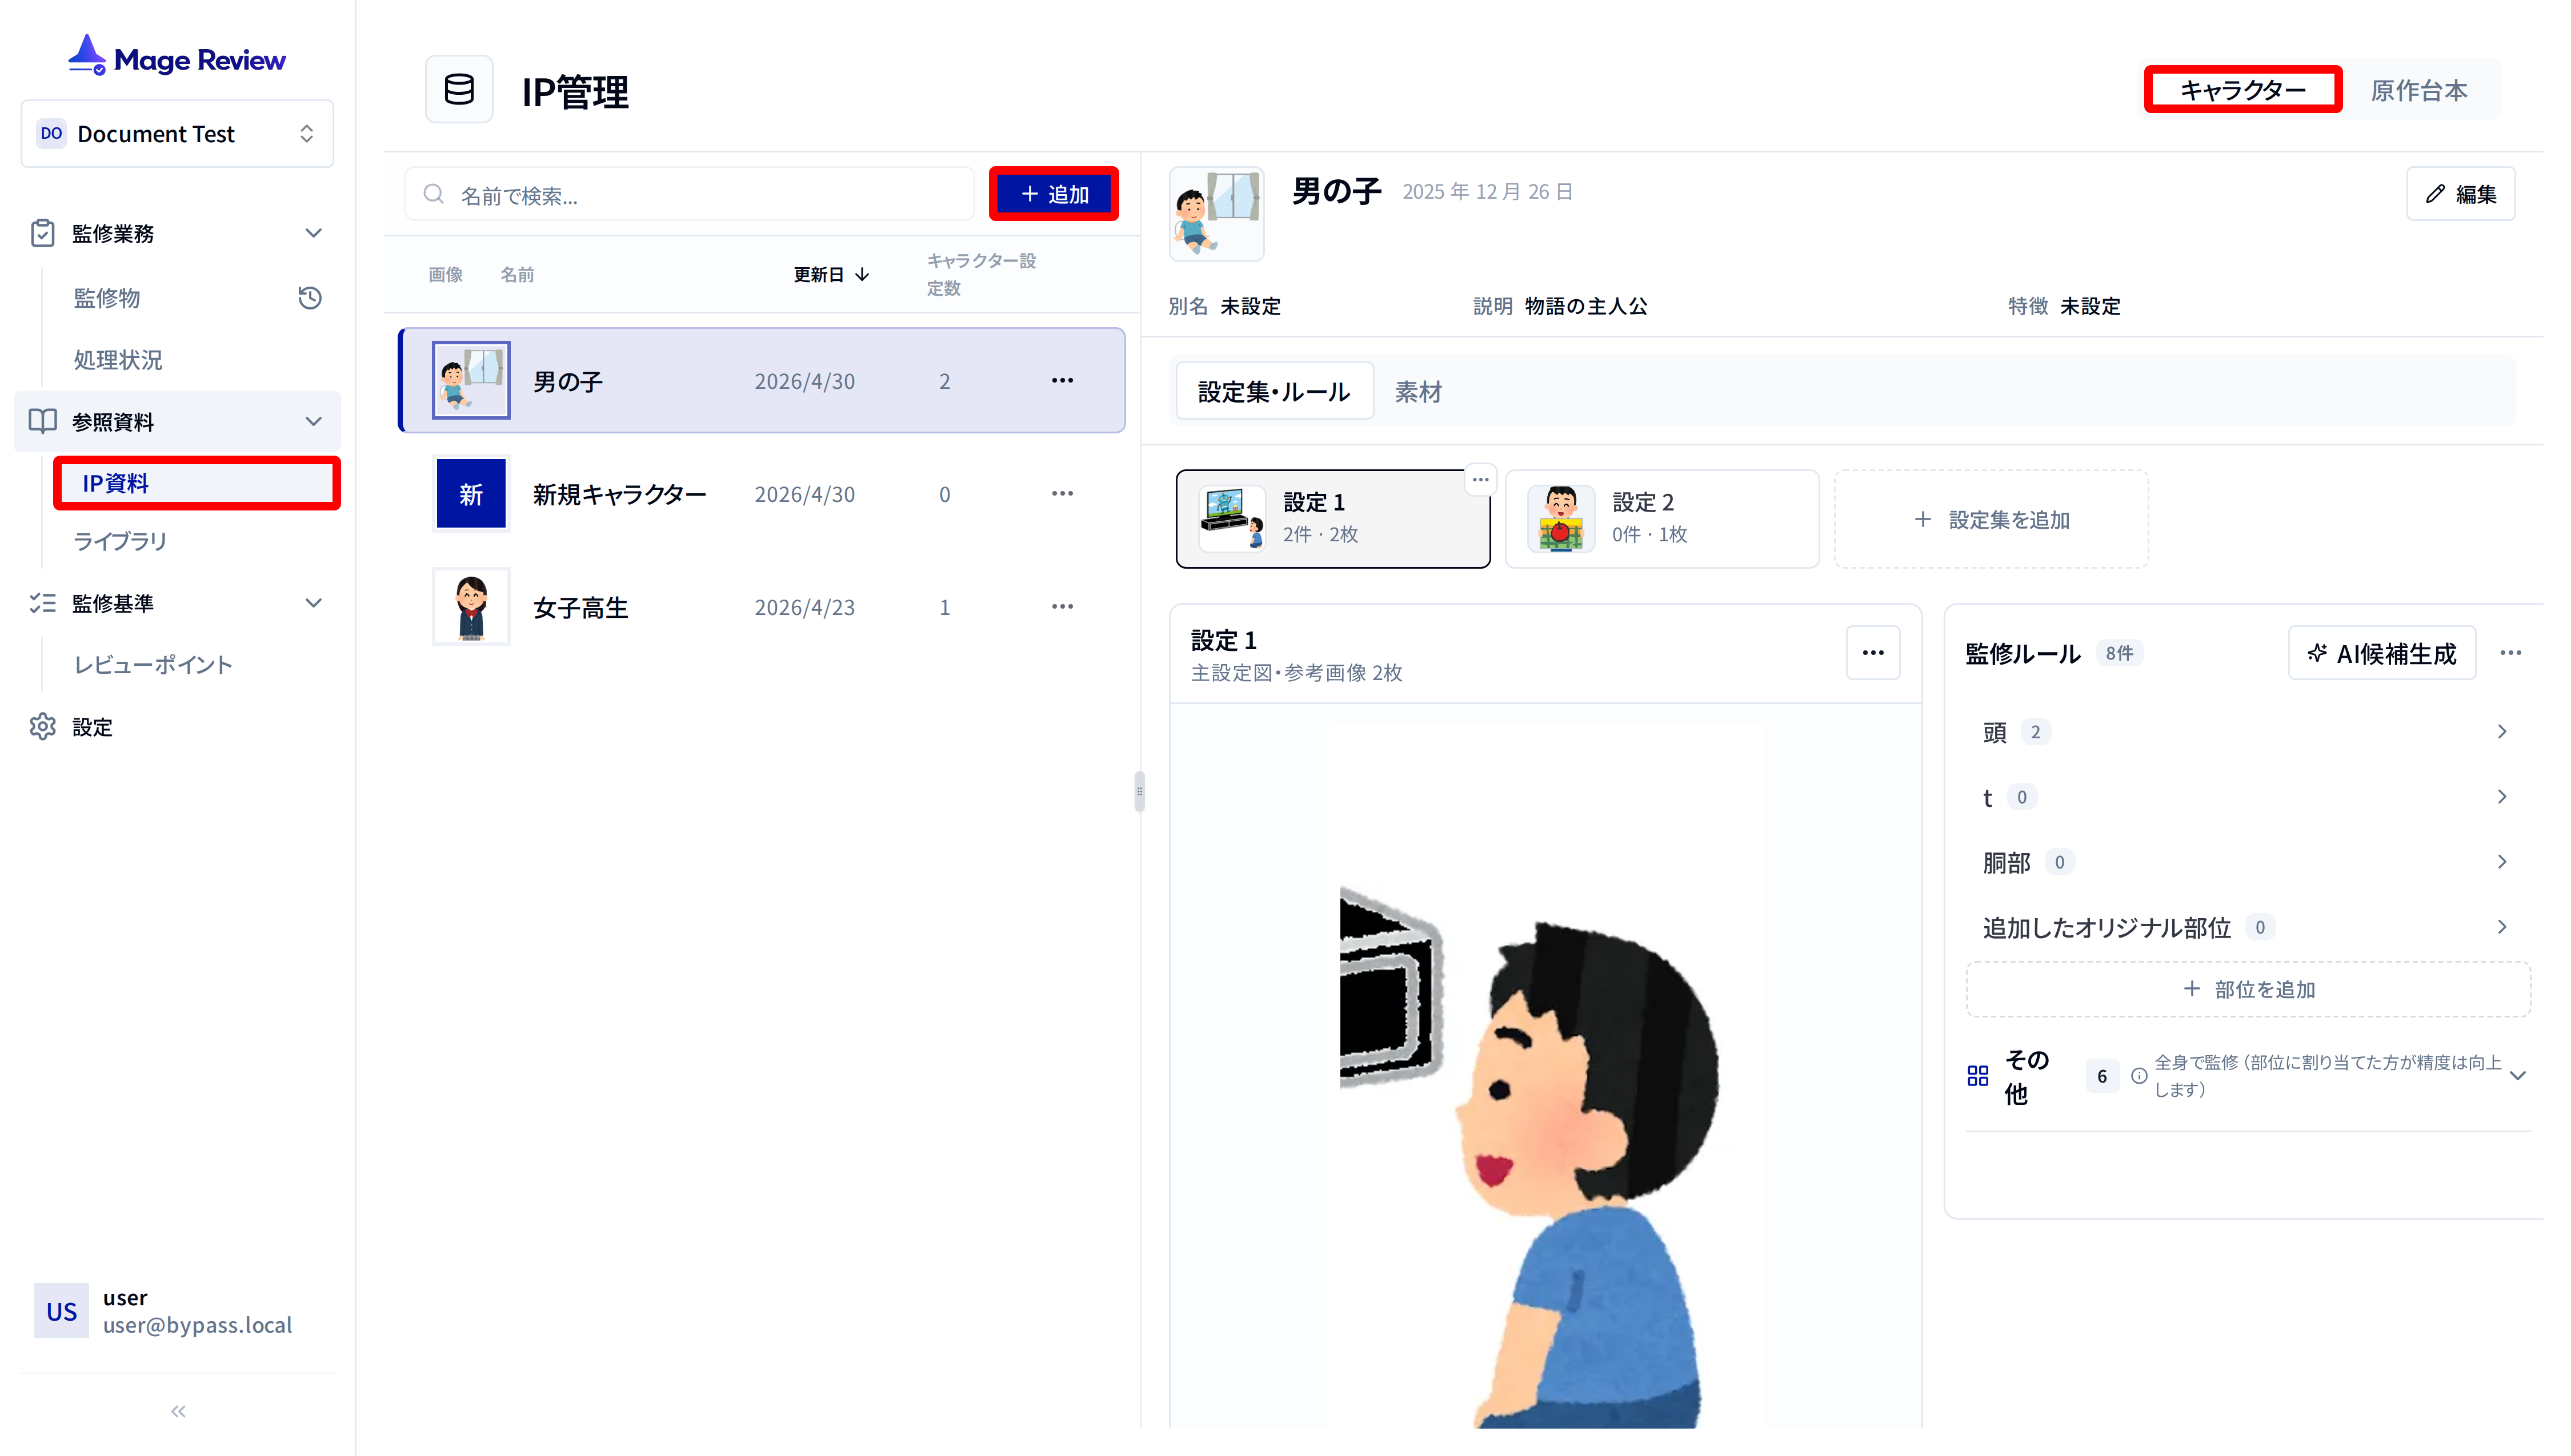The image size is (2571, 1456).
Task: Sort by 更新日 column
Action: pos(831,274)
